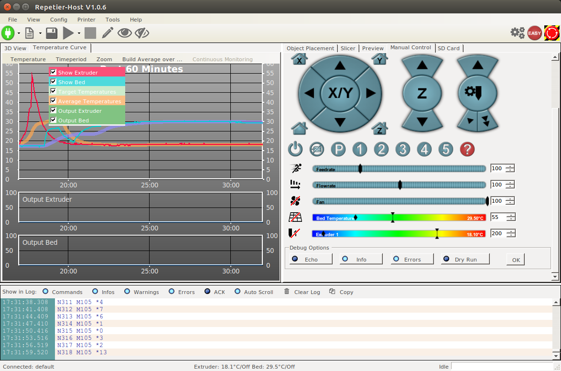Click the Flowrate slider
This screenshot has height=371, width=561.
click(399, 185)
